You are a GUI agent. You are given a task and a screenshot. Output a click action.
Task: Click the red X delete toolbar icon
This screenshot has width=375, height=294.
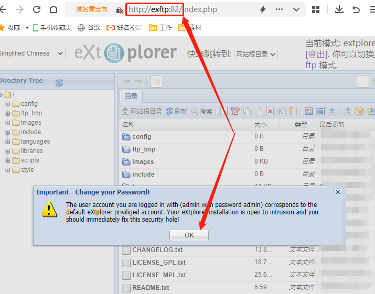pyautogui.click(x=270, y=111)
